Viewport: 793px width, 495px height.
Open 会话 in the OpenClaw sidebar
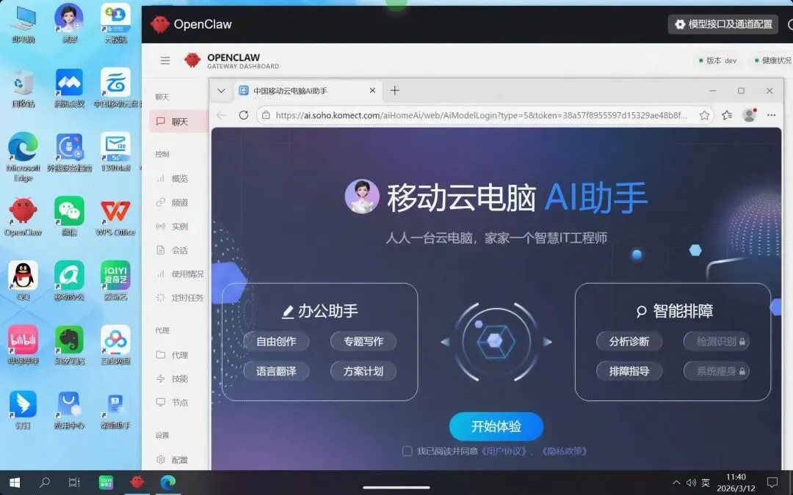pyautogui.click(x=179, y=250)
